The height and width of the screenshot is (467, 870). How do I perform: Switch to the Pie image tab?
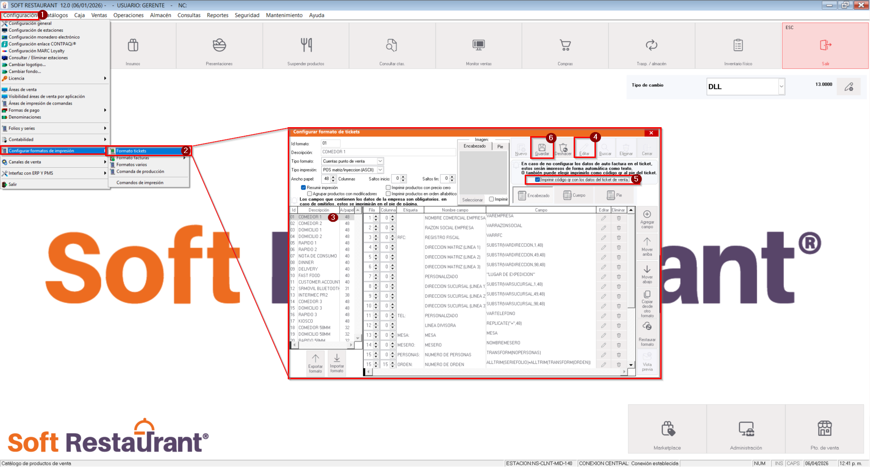[500, 146]
